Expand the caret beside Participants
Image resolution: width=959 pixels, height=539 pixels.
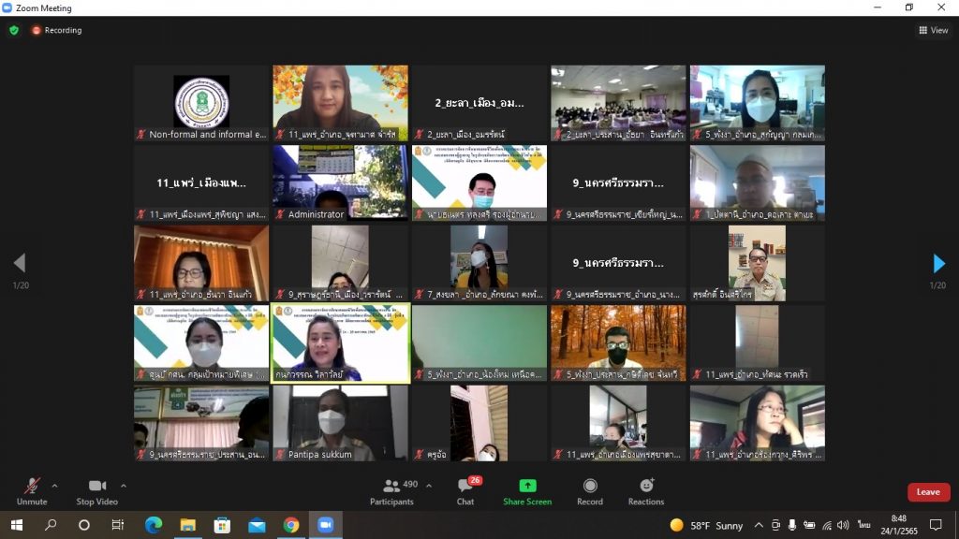(429, 486)
